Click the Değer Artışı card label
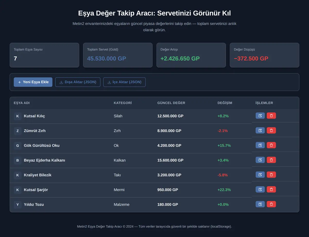This screenshot has width=309, height=237. (x=169, y=50)
